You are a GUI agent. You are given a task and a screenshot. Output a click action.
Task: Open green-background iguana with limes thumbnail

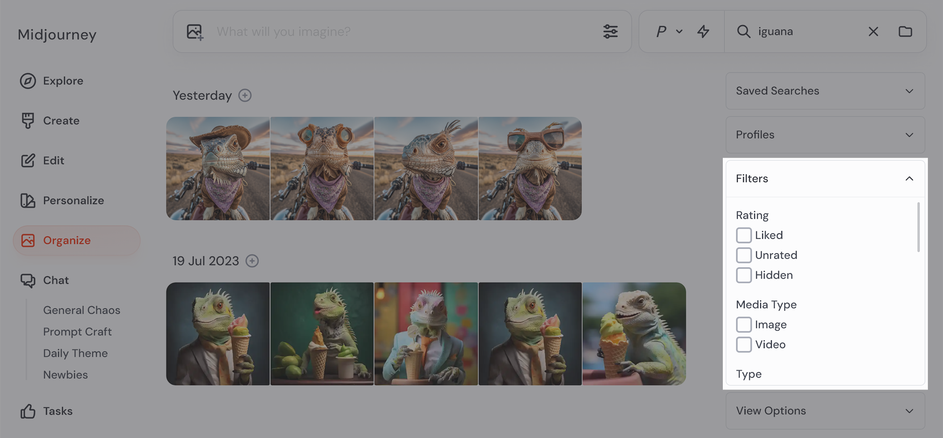point(322,334)
